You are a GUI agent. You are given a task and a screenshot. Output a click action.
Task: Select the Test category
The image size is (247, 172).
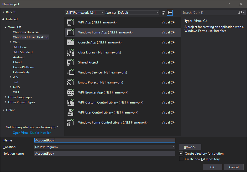coord(16,82)
